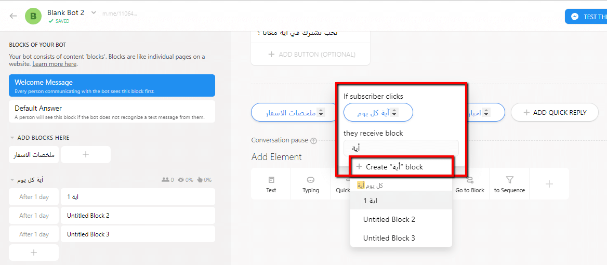Select the Welcome Message block
Image resolution: width=607 pixels, height=265 pixels.
point(112,86)
